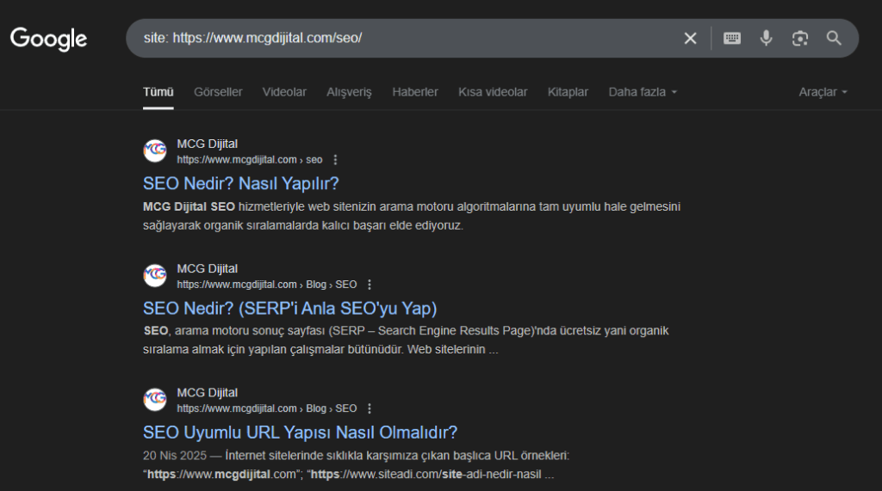The width and height of the screenshot is (882, 491).
Task: Click the 'https://www.mcgdijital.com › seo' breadcrumb
Action: tap(250, 160)
